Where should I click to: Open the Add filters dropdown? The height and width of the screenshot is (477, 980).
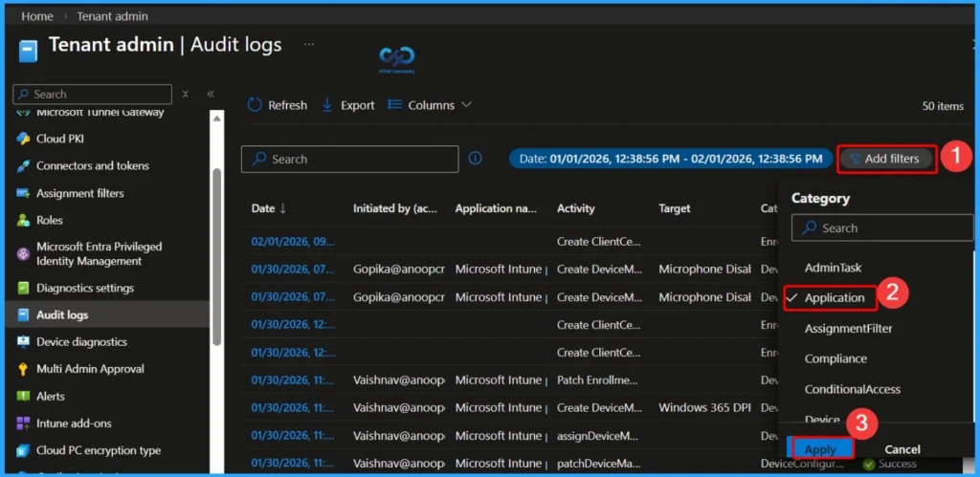click(x=887, y=159)
